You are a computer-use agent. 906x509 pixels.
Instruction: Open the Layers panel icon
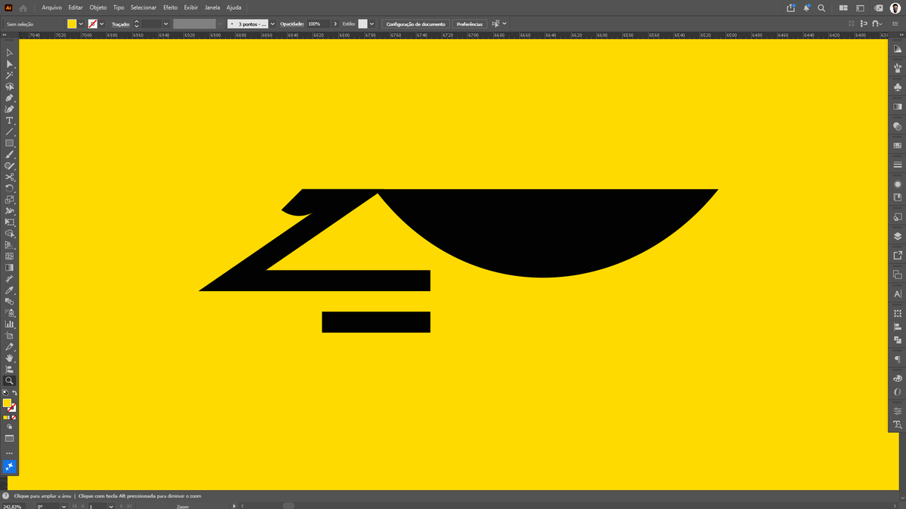point(897,235)
